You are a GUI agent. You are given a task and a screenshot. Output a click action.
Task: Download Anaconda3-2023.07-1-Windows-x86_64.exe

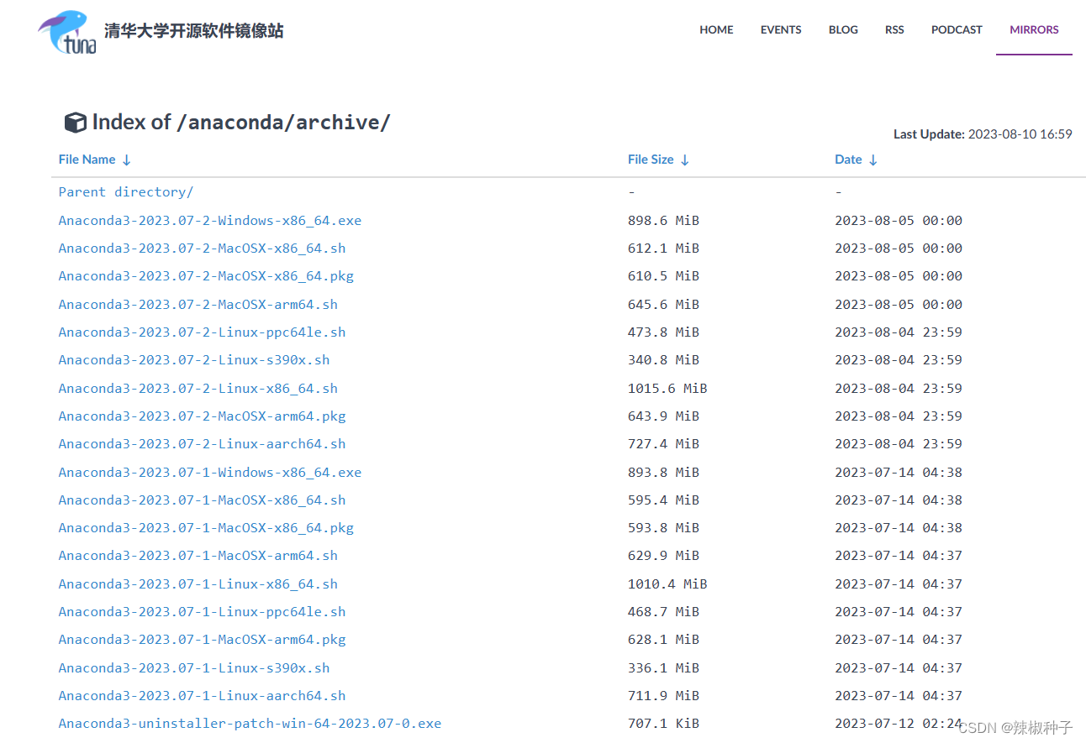coord(210,473)
